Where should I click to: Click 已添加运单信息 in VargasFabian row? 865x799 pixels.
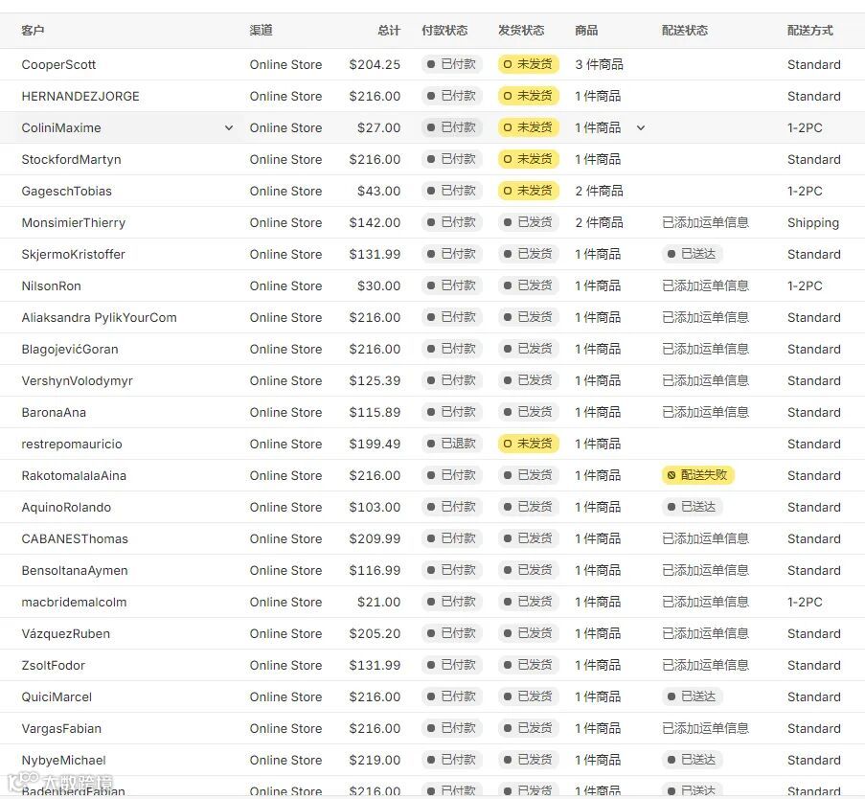pyautogui.click(x=706, y=728)
